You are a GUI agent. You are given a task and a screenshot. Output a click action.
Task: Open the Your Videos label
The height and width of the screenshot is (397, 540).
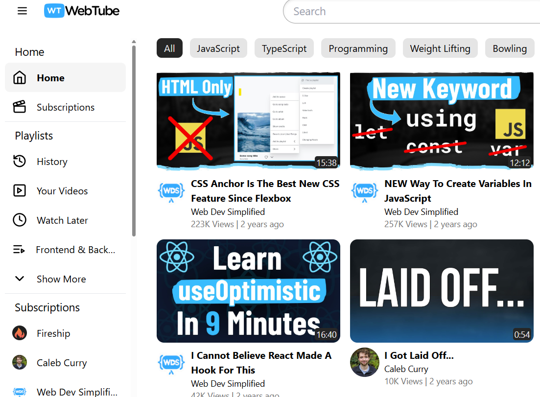62,191
